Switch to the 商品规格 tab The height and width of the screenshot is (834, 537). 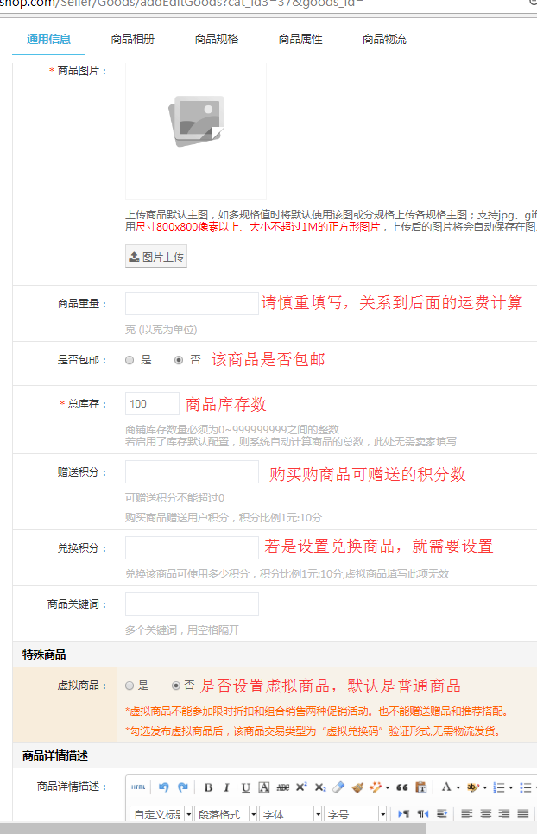(x=217, y=39)
